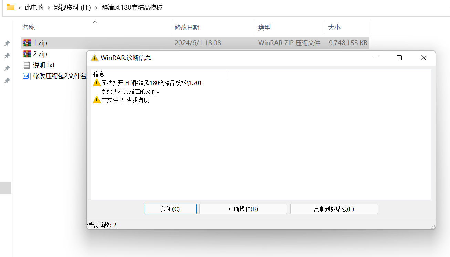Select the 1.zip WinRAR archive icon

click(27, 43)
